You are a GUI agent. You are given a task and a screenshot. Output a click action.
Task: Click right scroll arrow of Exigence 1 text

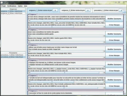coord(104,21)
